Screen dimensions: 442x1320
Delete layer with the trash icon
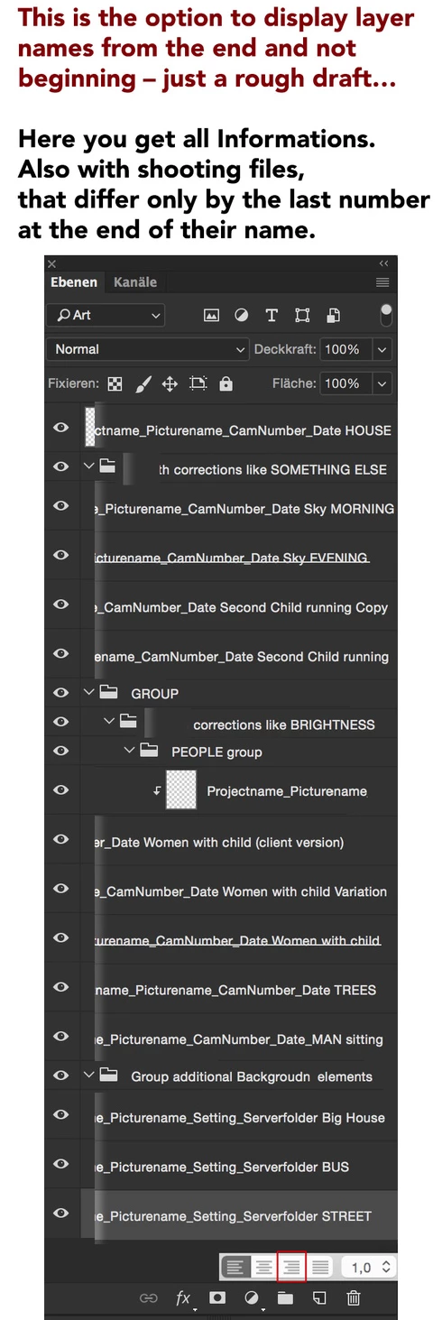coord(354,1298)
